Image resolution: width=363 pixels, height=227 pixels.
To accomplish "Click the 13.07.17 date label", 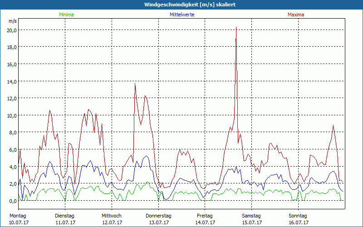I will 158,222.
